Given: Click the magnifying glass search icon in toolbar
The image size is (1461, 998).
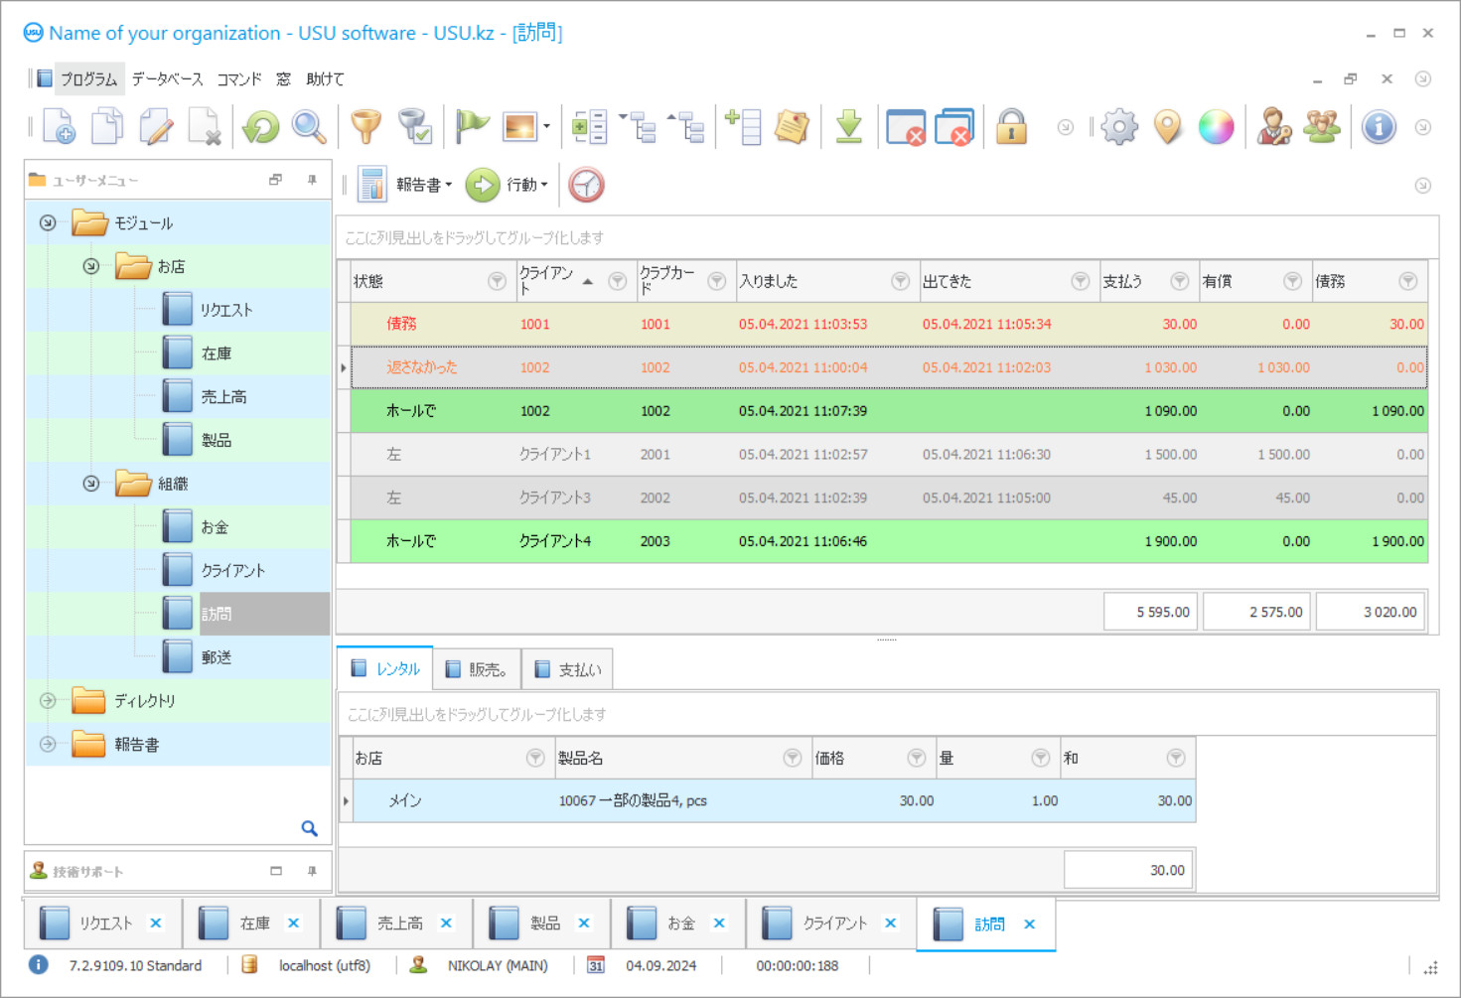Looking at the screenshot, I should point(309,127).
